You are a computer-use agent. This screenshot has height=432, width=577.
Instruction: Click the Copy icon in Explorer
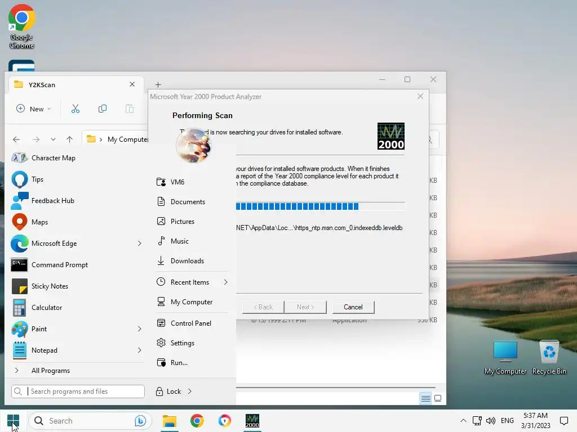click(x=103, y=109)
